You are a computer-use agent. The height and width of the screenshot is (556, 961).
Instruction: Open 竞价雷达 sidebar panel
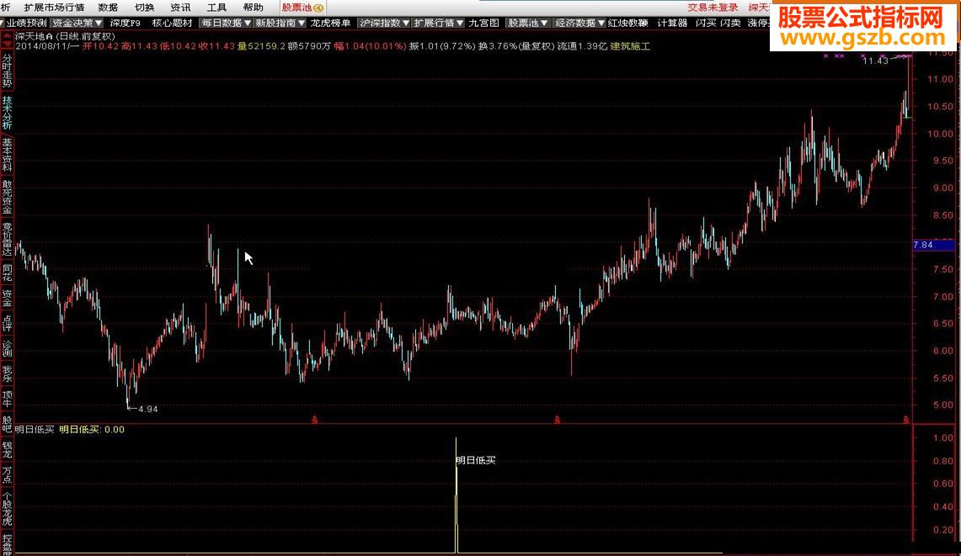(7, 240)
